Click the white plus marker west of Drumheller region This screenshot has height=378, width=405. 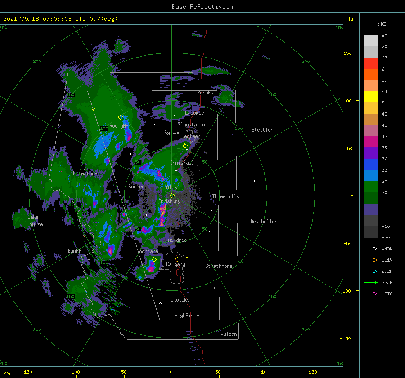(254, 181)
